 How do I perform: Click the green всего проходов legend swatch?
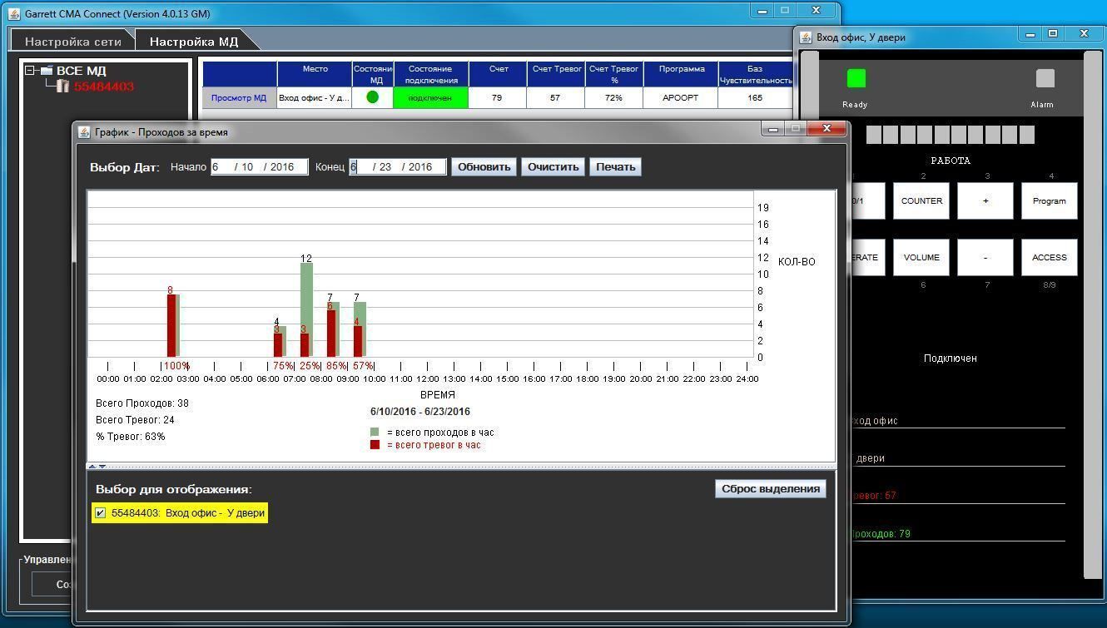point(375,433)
